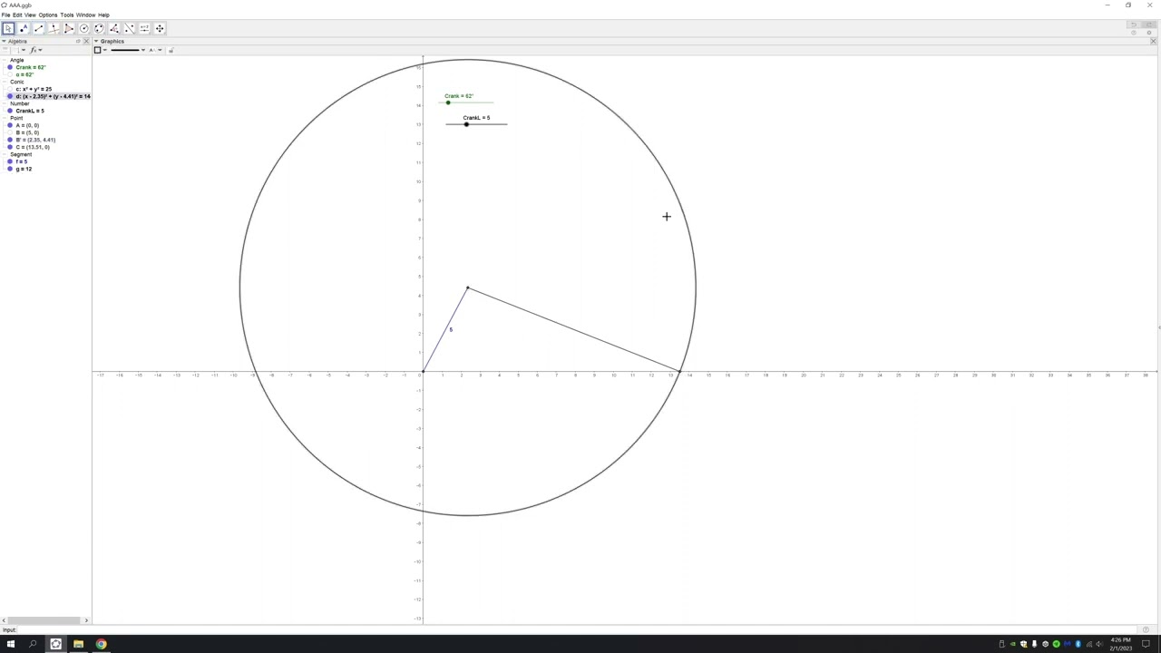Toggle visibility of Crank = 62° angle
This screenshot has height=653, width=1161.
click(10, 67)
